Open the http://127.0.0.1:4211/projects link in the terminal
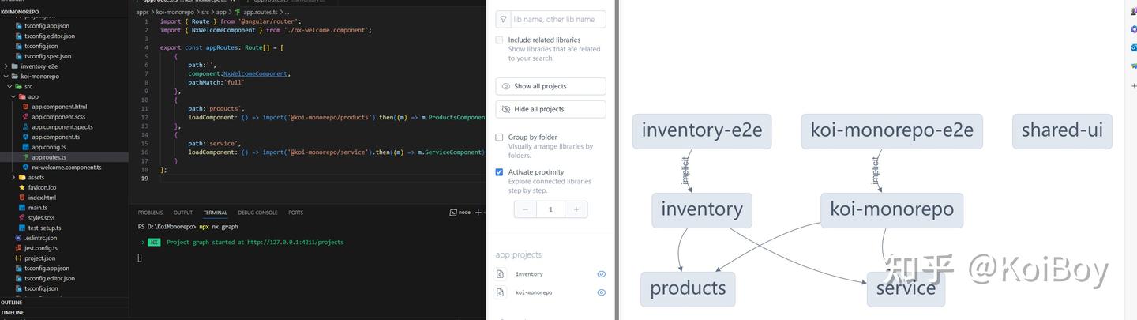Viewport: 1137px width, 320px height. coord(295,243)
